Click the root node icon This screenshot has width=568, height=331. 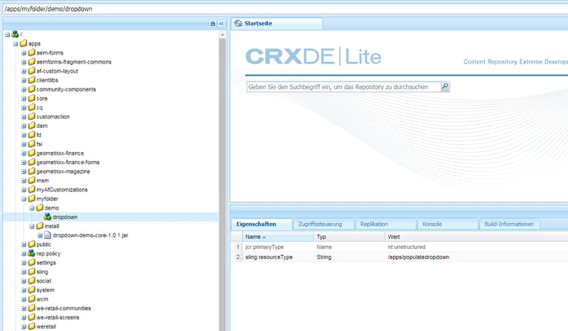[x=15, y=34]
